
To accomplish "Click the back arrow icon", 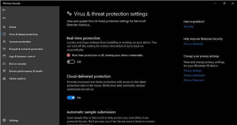I will tap(4, 10).
